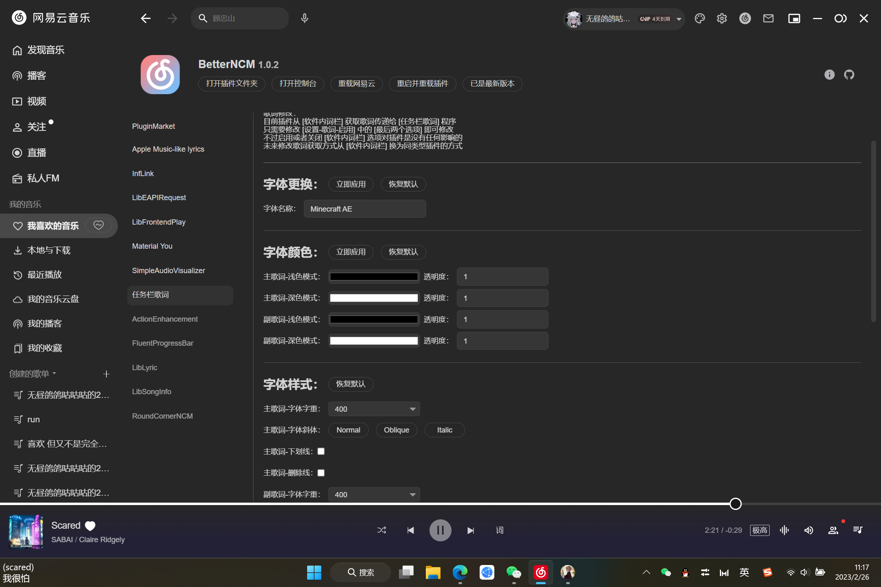Open the settings gear icon
The width and height of the screenshot is (881, 587).
click(722, 18)
